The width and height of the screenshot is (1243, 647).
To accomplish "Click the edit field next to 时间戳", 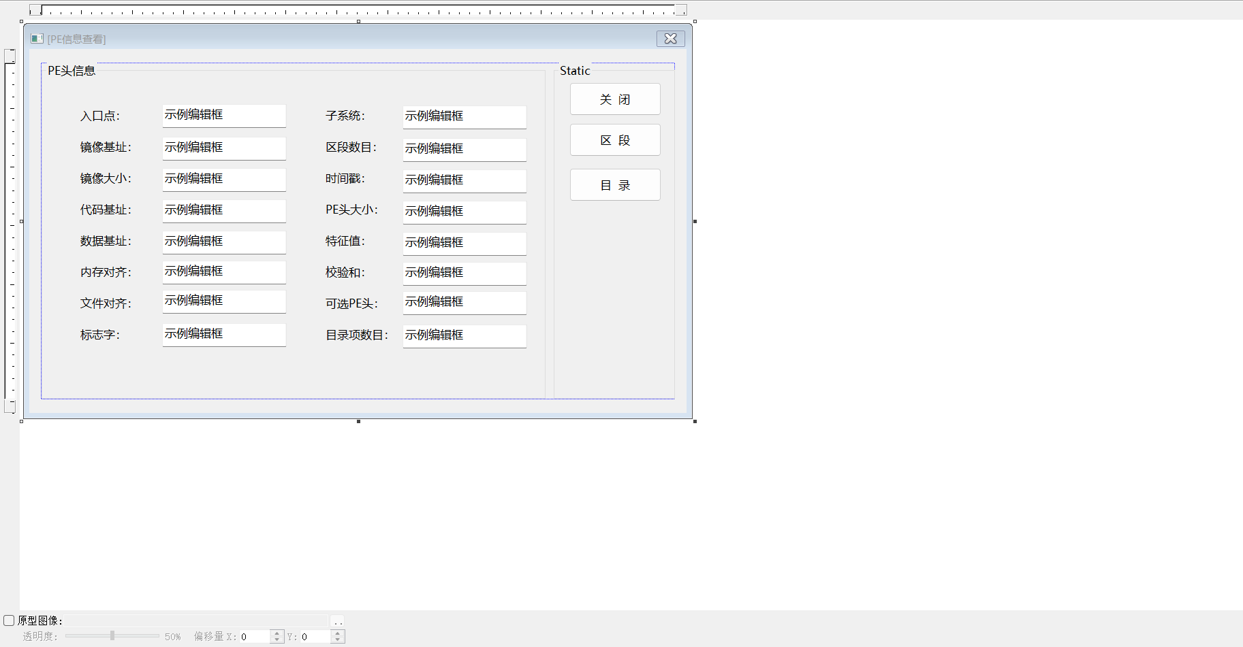I will coord(464,180).
